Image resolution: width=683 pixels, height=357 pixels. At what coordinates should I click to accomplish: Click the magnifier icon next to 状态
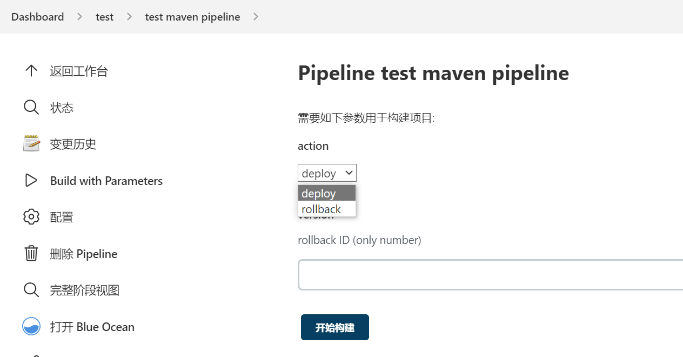pyautogui.click(x=31, y=108)
